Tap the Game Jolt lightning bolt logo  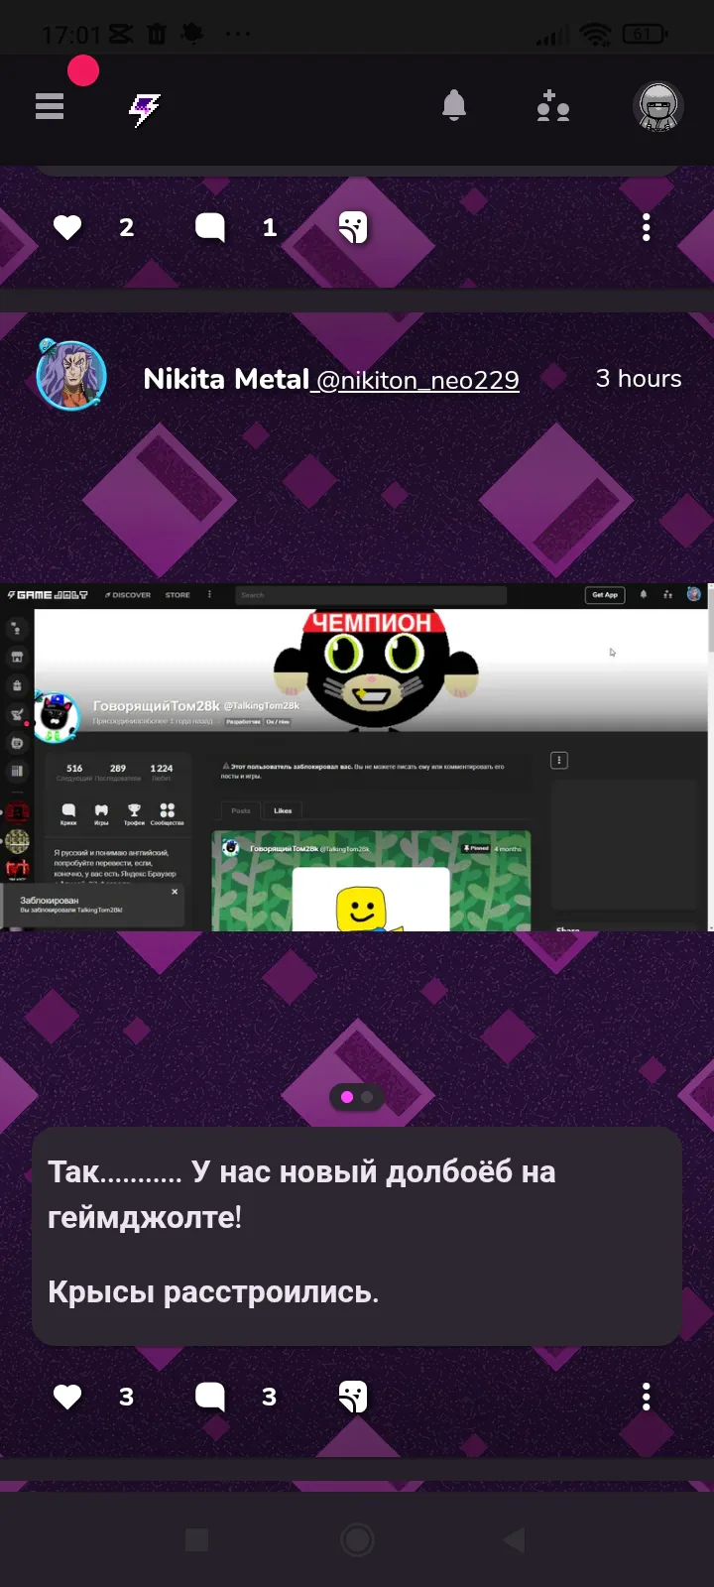(145, 108)
